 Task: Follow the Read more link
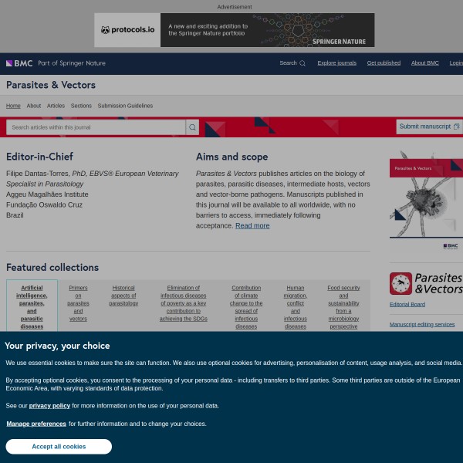coord(252,226)
